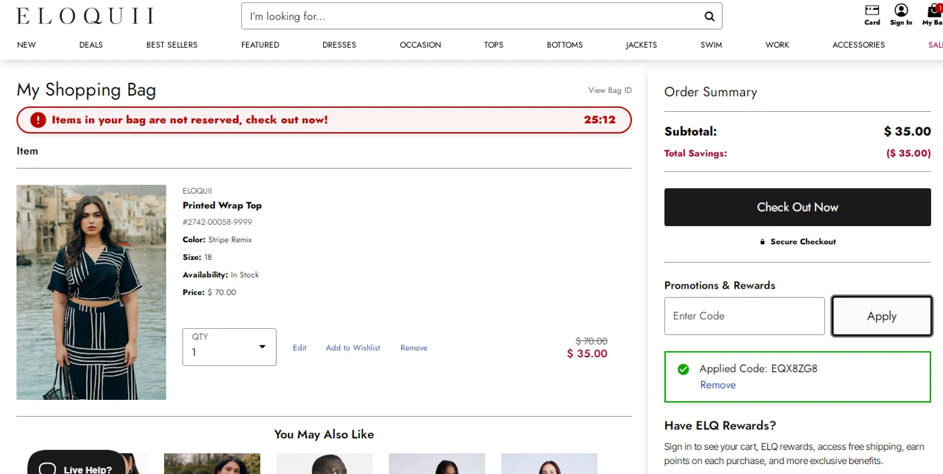Viewport: 943px width, 474px height.
Task: Click item number #2742-00058-9999
Action: (x=217, y=222)
